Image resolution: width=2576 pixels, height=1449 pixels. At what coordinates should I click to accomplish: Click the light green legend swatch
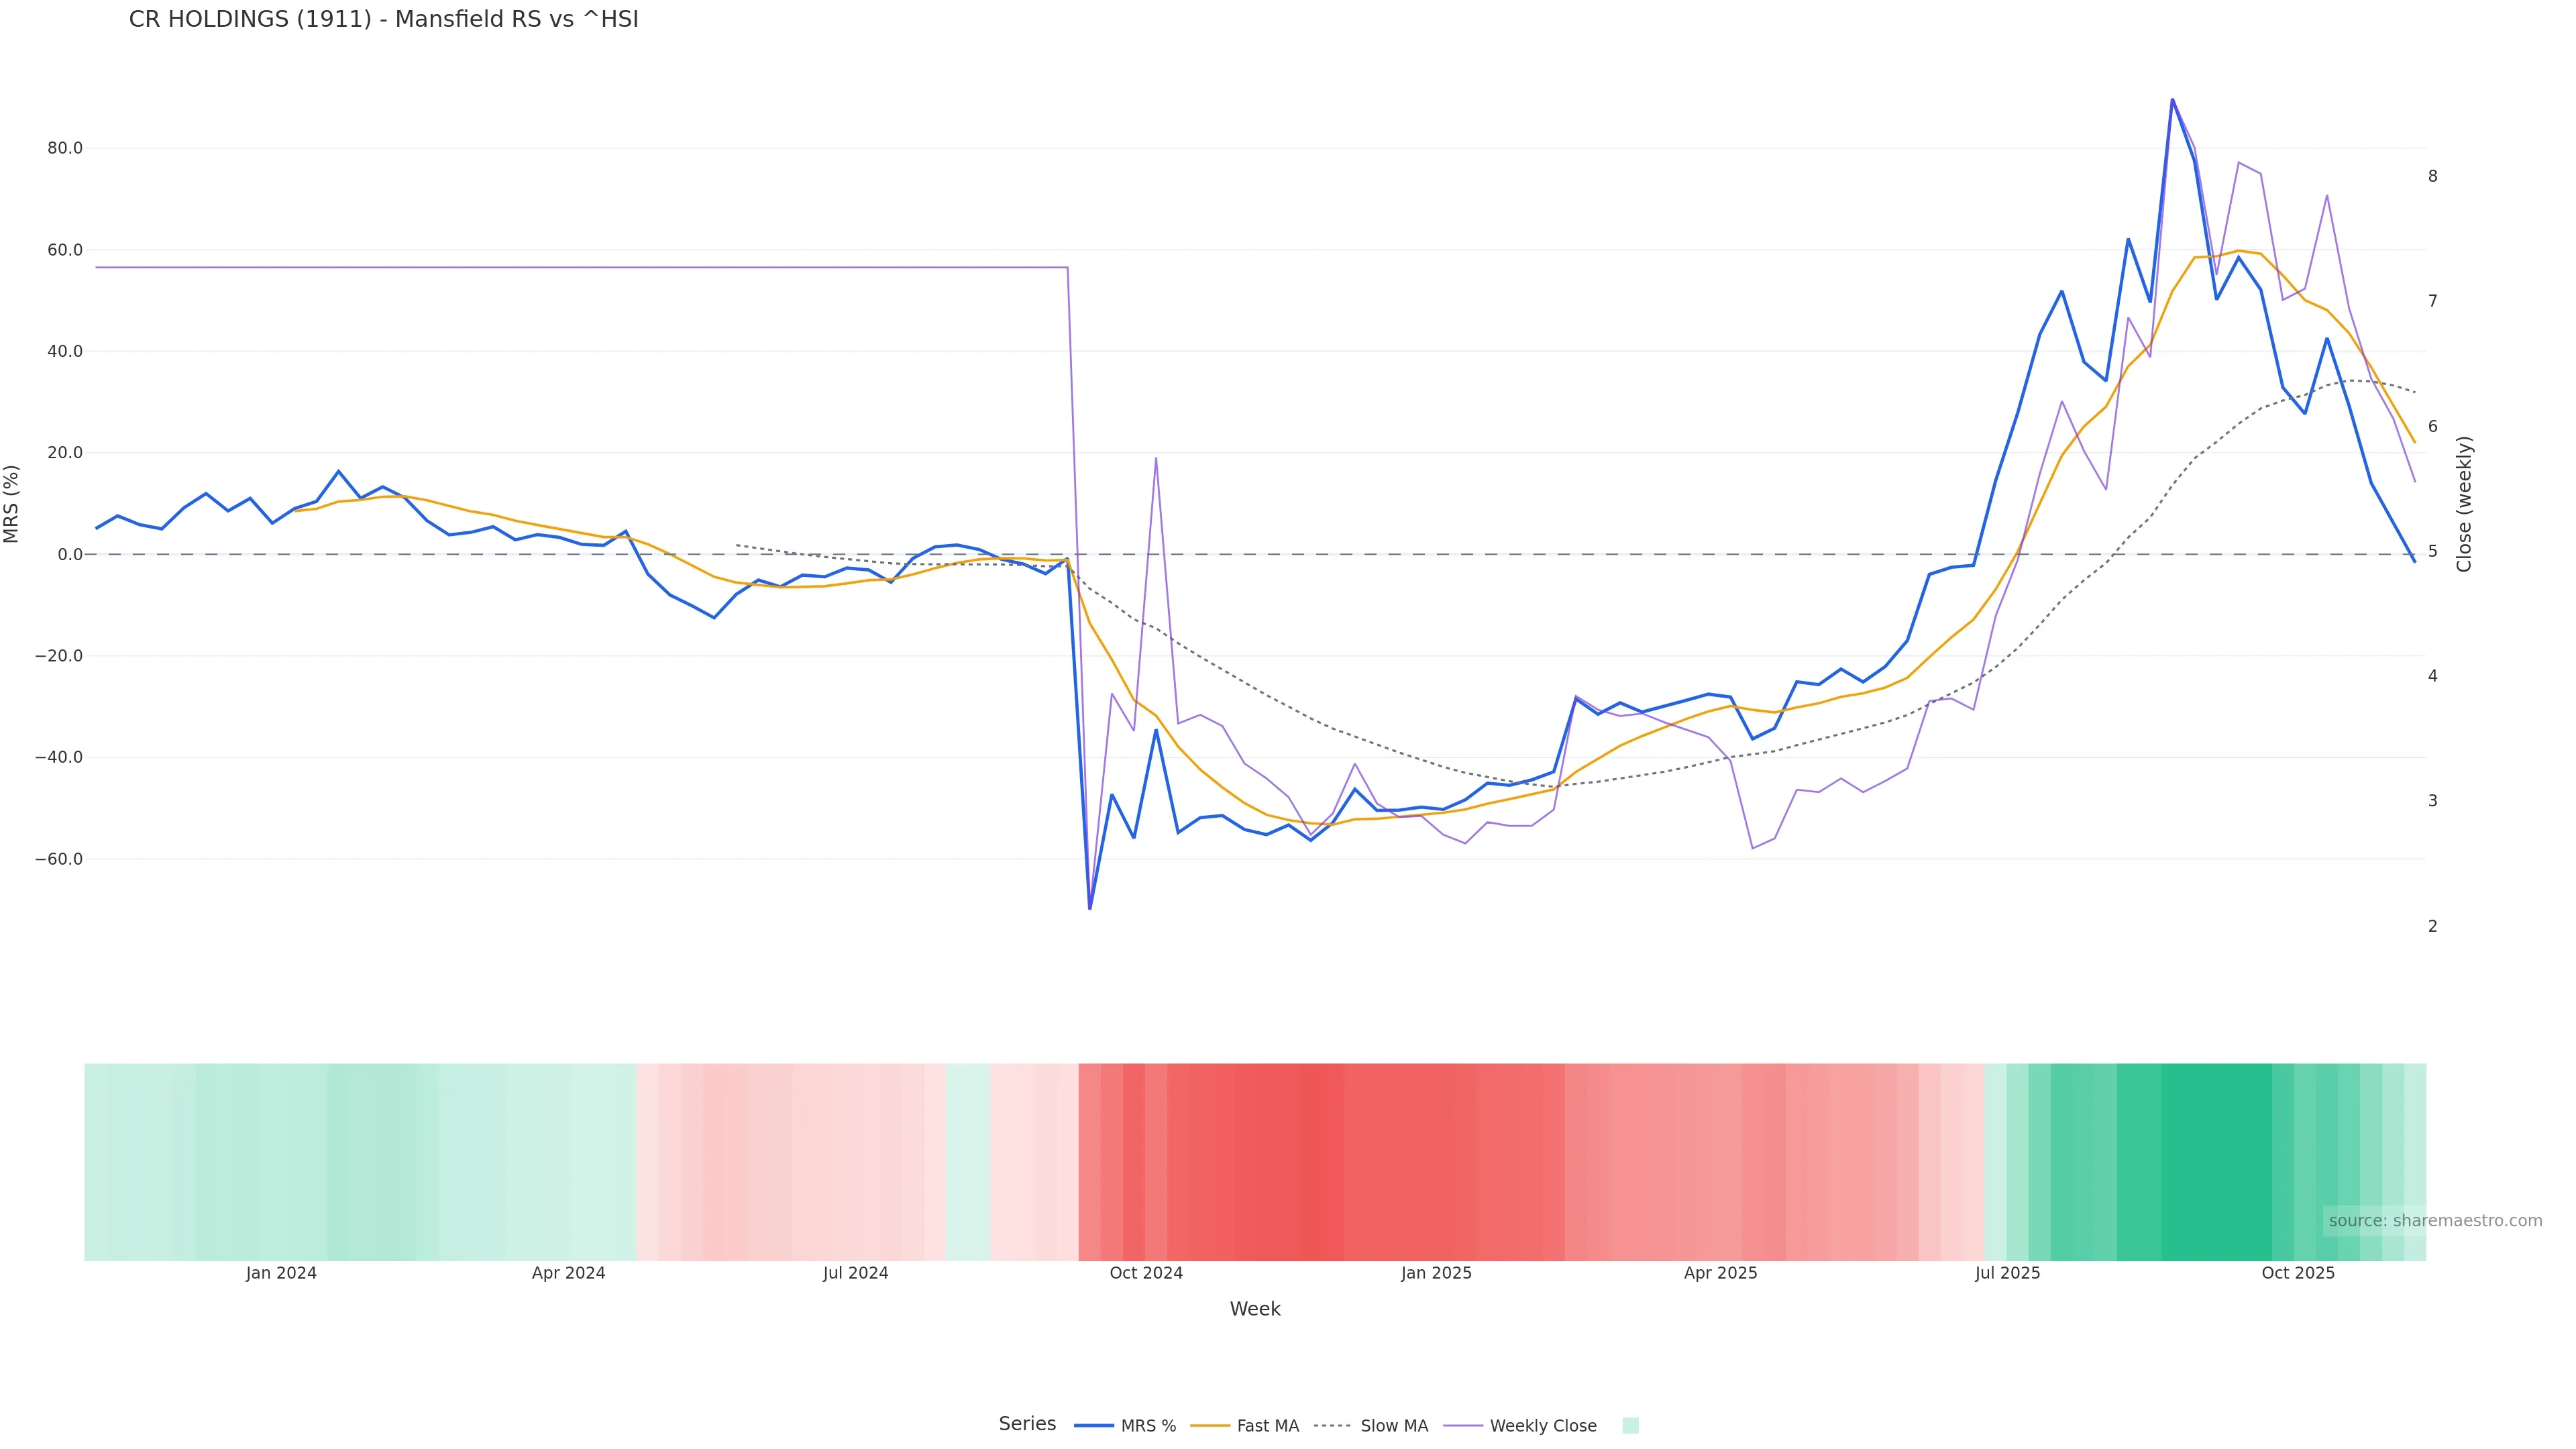(x=1630, y=1426)
